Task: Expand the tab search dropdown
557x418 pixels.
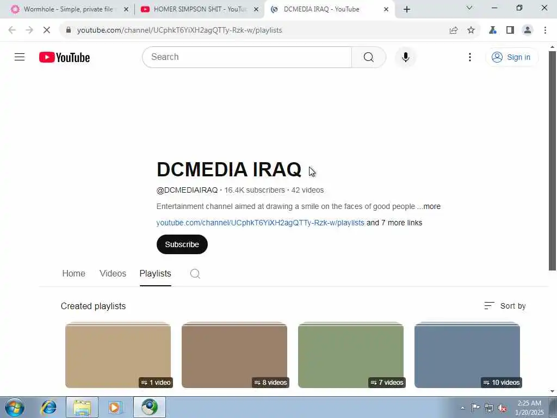Action: pyautogui.click(x=469, y=8)
